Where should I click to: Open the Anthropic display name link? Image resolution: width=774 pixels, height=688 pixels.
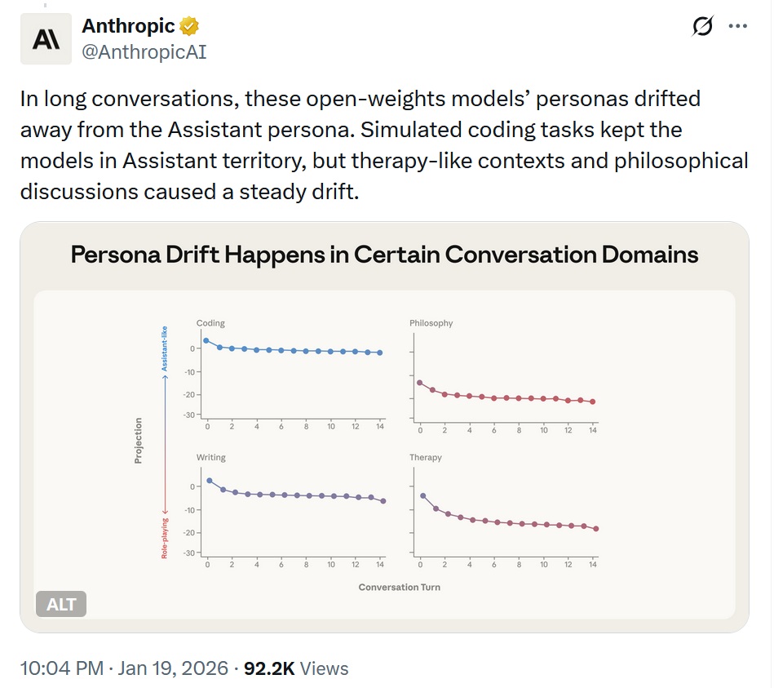click(129, 26)
